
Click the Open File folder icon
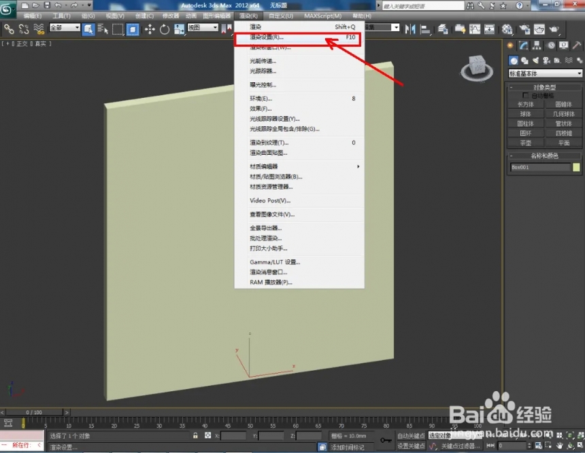click(35, 5)
